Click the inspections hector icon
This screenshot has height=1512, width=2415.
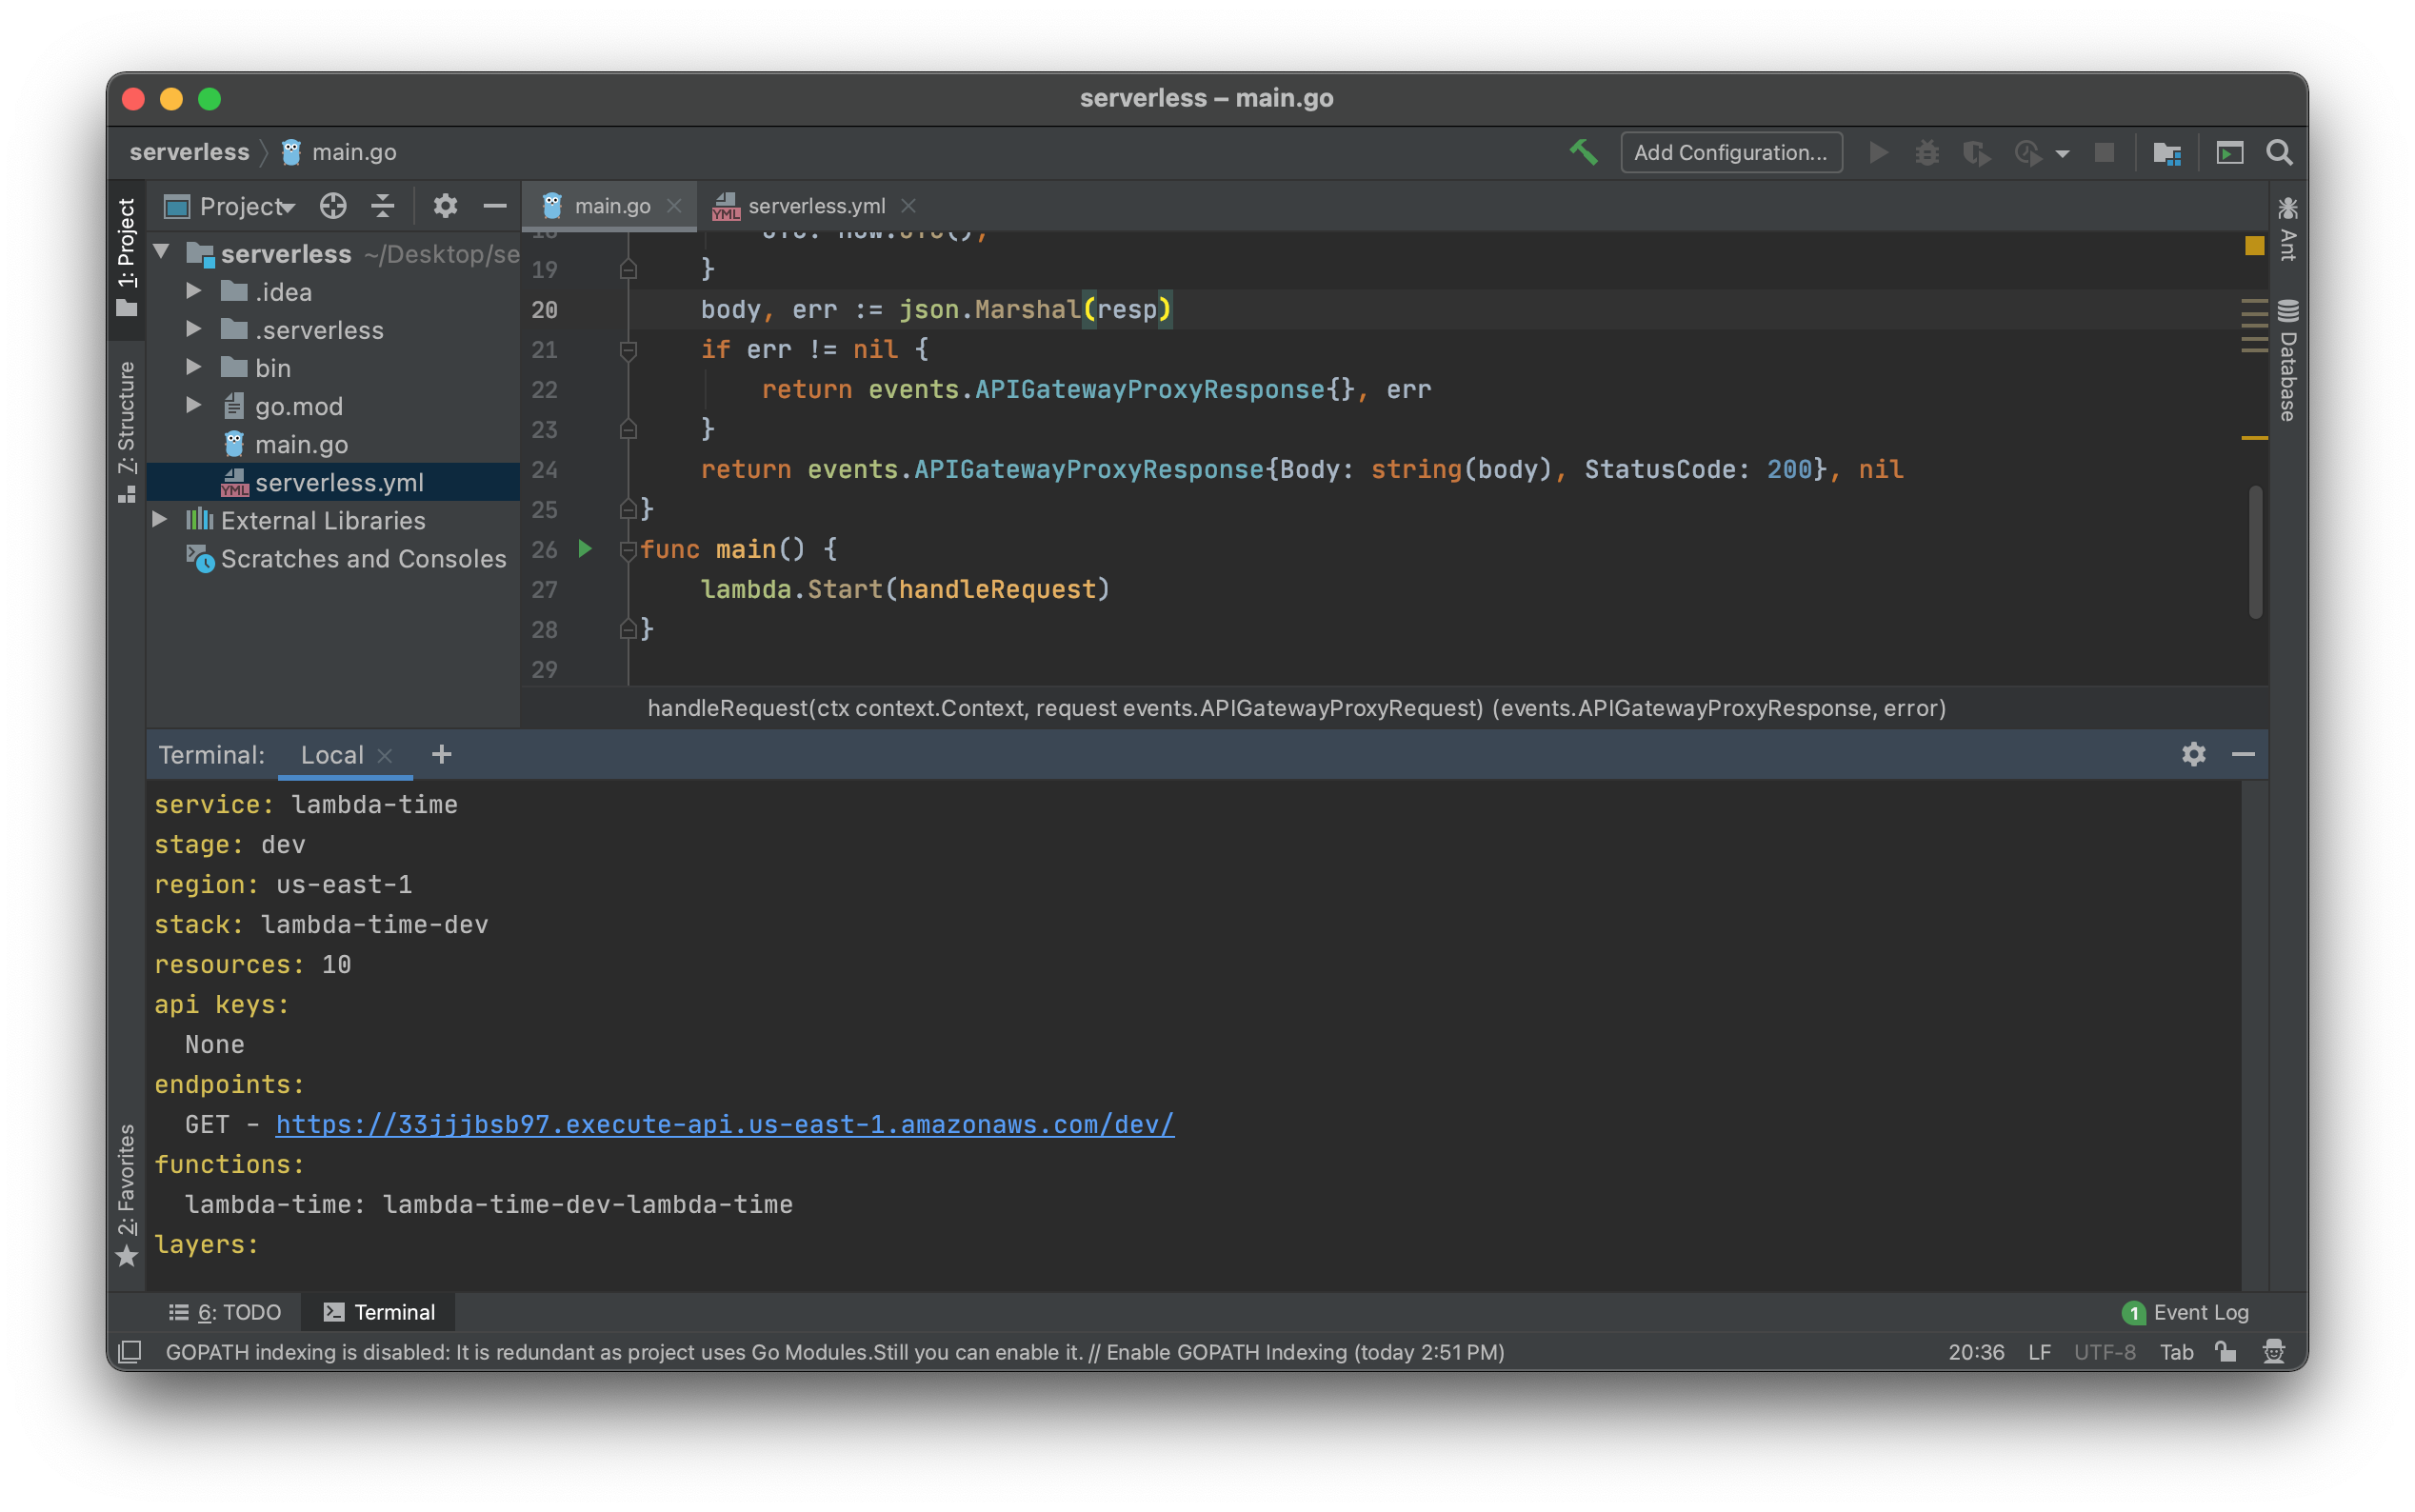2273,1352
